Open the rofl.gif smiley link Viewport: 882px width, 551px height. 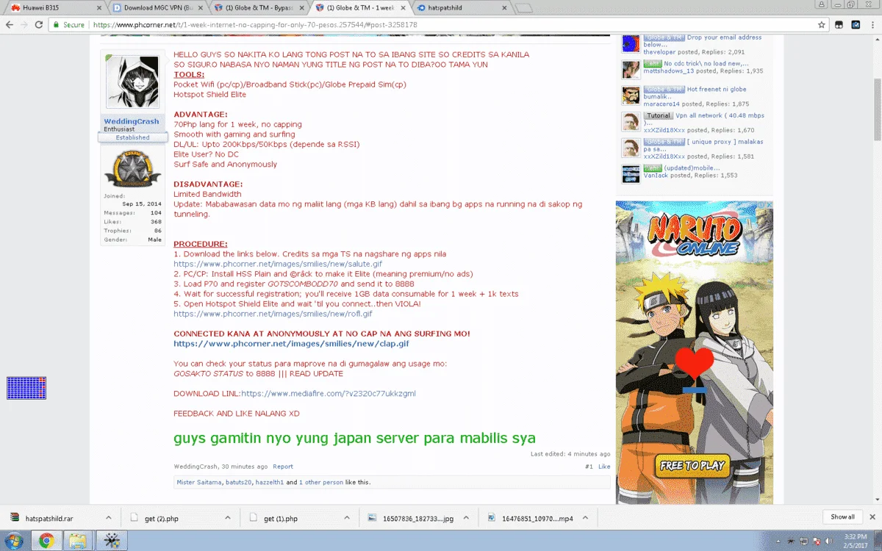pyautogui.click(x=273, y=314)
